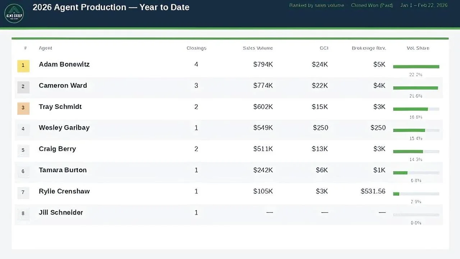
Task: Select Wesley Garibay in the agent list
Action: [64, 128]
